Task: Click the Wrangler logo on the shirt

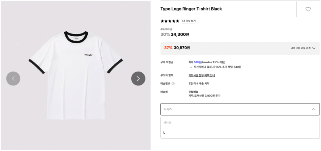Action: pyautogui.click(x=88, y=55)
